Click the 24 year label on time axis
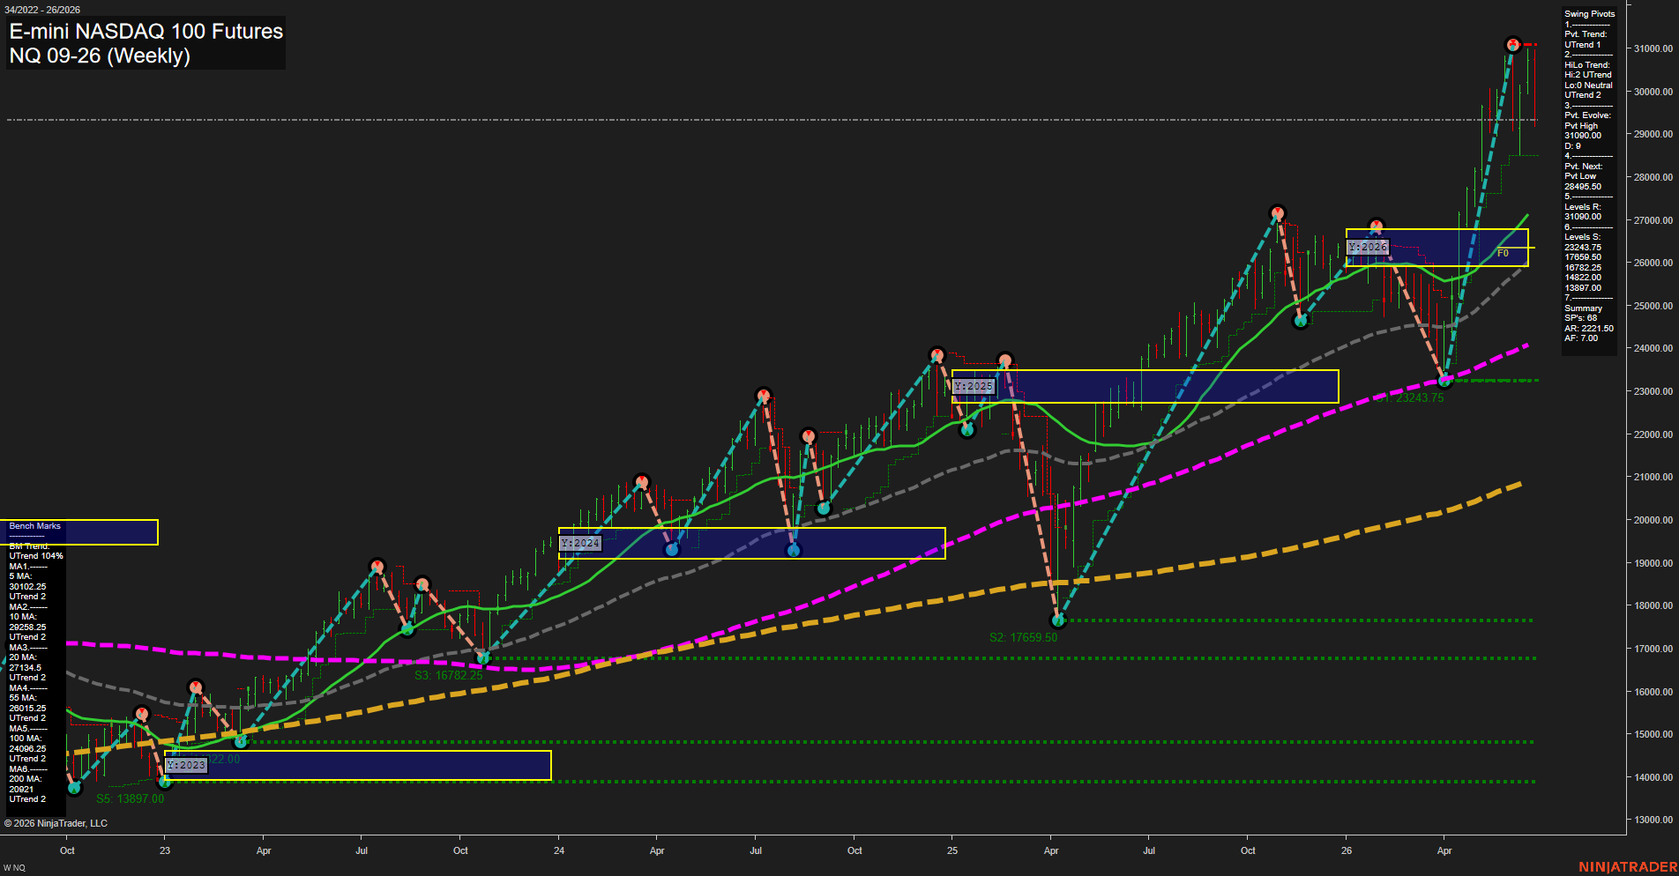This screenshot has width=1679, height=876. (559, 851)
